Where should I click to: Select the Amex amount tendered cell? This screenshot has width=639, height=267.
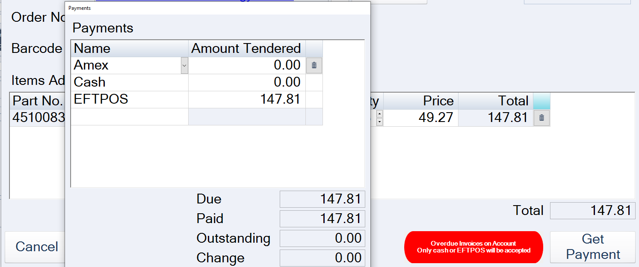[247, 65]
